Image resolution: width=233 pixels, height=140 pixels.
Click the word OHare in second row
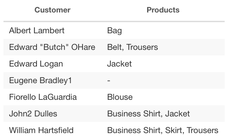(83, 47)
